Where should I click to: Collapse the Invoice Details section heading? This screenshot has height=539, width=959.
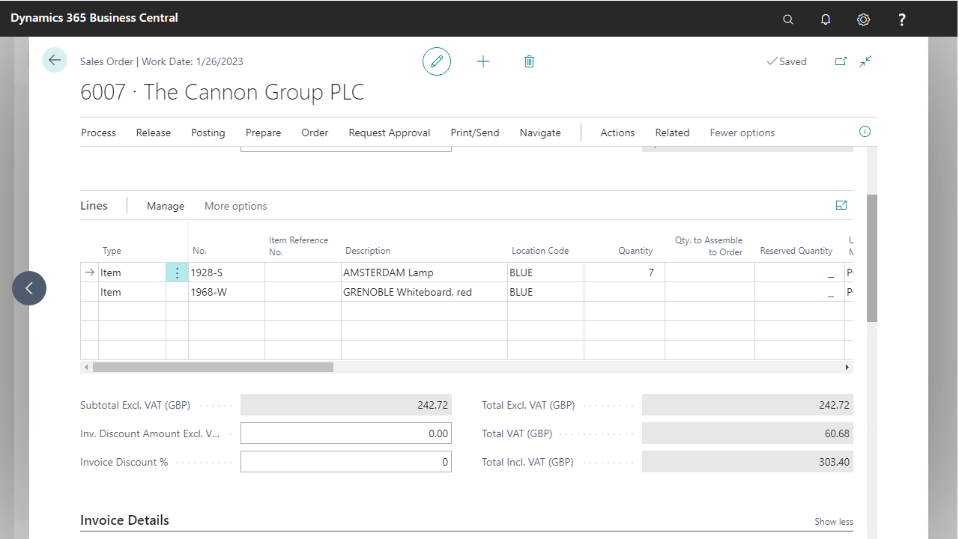coord(125,520)
